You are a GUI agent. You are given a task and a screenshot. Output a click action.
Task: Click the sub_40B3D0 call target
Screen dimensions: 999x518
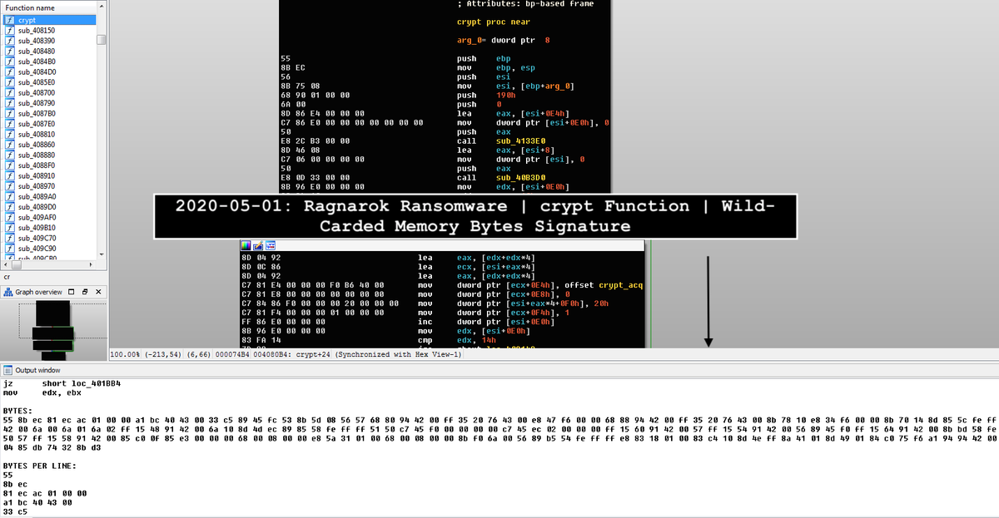click(x=522, y=178)
